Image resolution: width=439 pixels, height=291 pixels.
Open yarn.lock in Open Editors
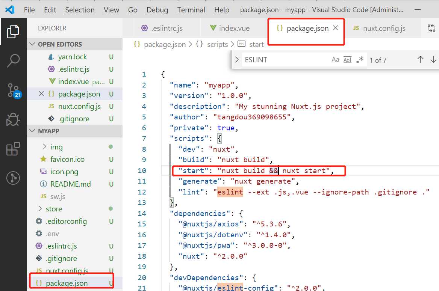tap(73, 57)
